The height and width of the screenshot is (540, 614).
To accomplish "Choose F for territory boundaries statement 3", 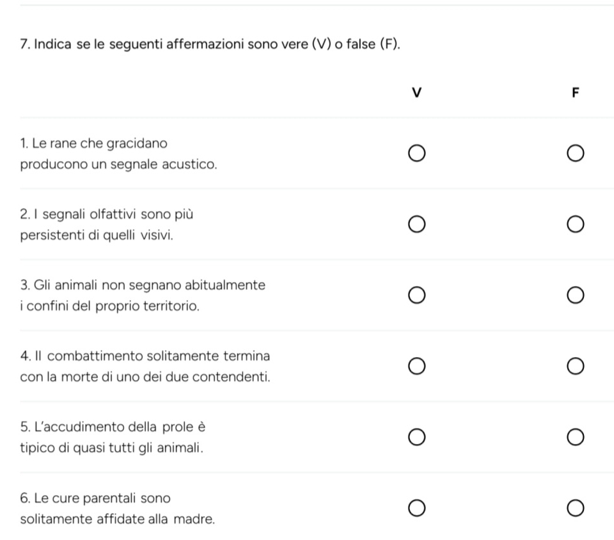I will click(x=575, y=296).
